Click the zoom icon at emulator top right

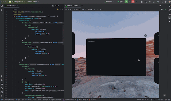pyautogui.click(x=162, y=10)
